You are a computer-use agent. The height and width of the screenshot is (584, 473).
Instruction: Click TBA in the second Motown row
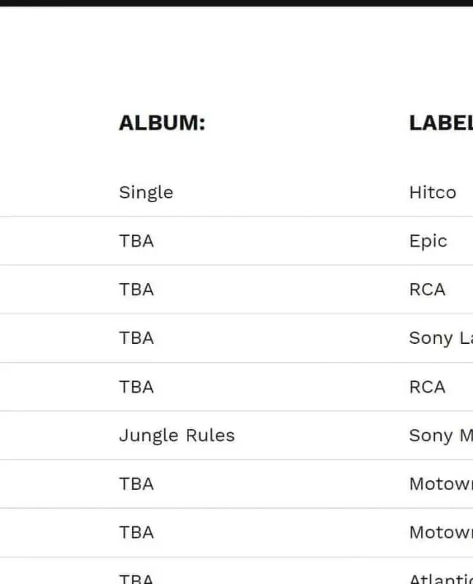pos(136,533)
